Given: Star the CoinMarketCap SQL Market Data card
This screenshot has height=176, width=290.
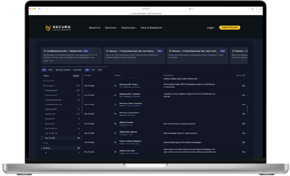Looking at the screenshot, I should click(45, 51).
